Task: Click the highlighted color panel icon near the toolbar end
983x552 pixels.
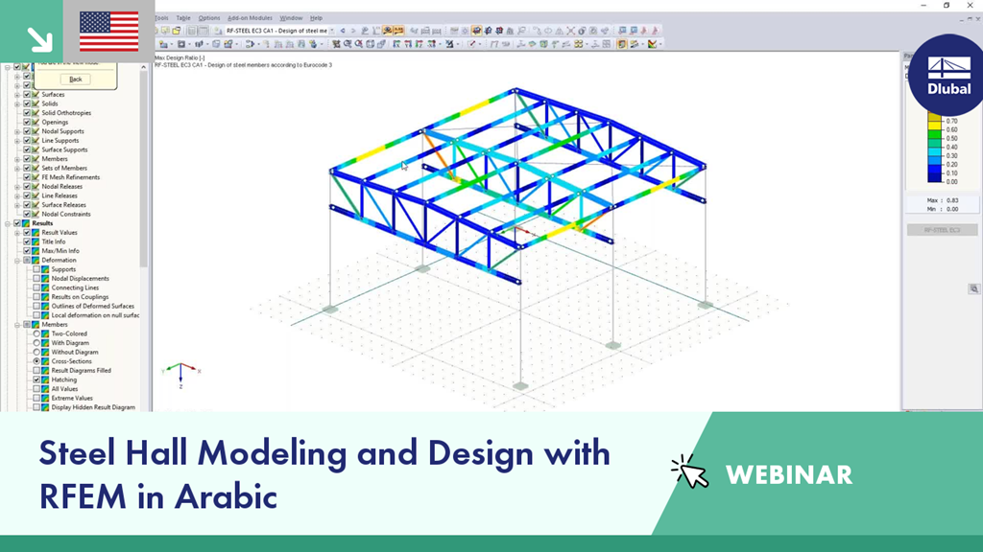Action: click(621, 44)
